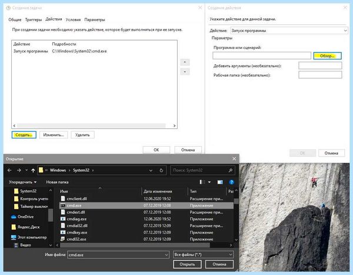This screenshot has height=275, width=353.
Task: Select Контроль учетн folder in tree
Action: pyautogui.click(x=31, y=199)
